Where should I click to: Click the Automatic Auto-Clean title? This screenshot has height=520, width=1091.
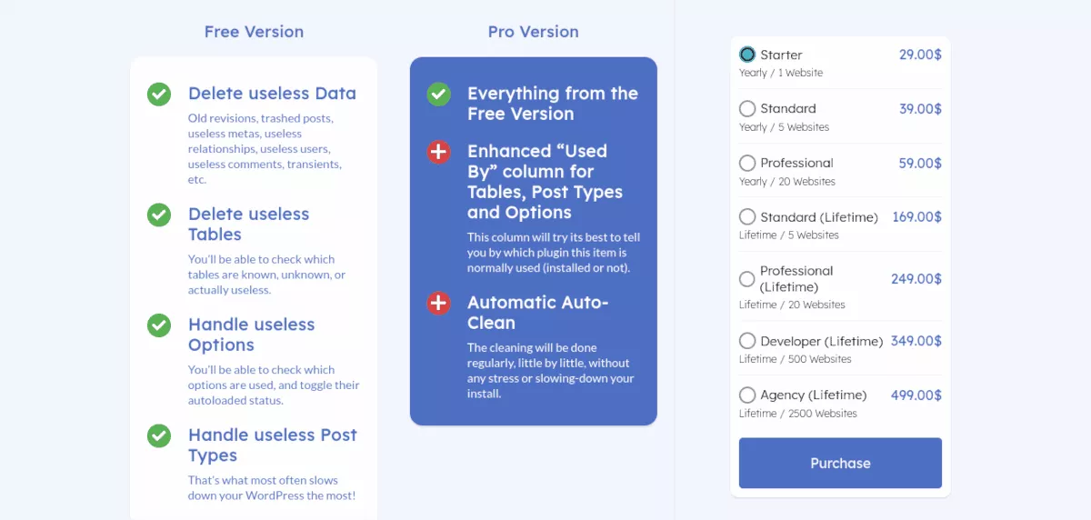[x=537, y=313]
